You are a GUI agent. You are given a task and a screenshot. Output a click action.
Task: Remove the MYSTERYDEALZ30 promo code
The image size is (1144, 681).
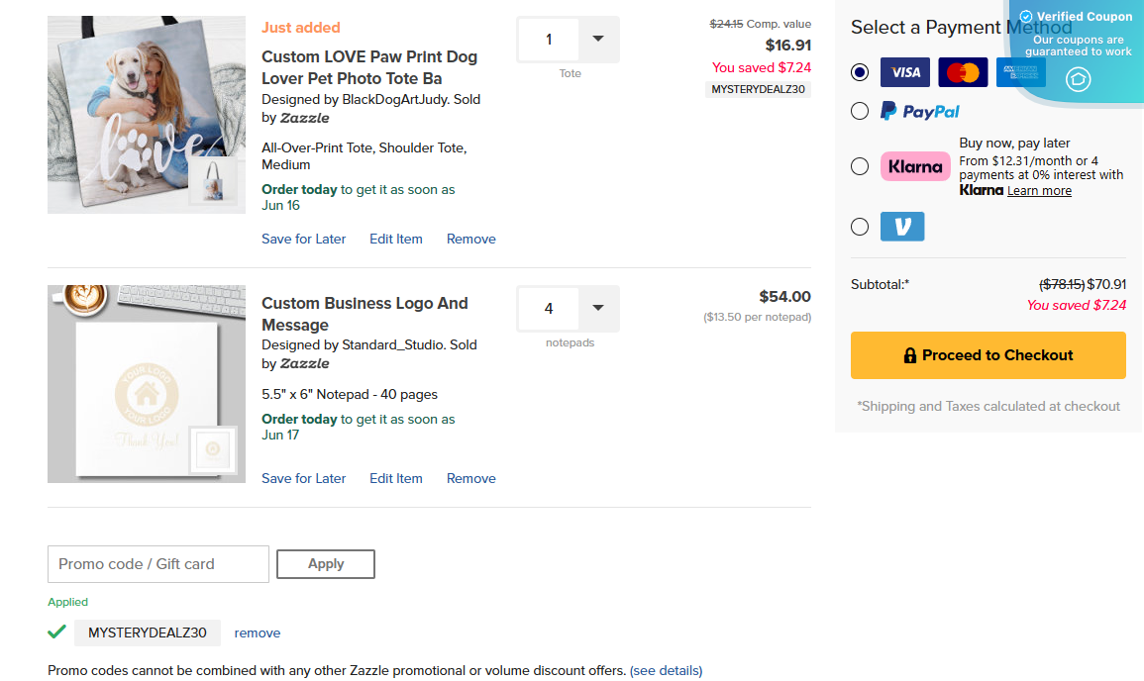tap(257, 633)
